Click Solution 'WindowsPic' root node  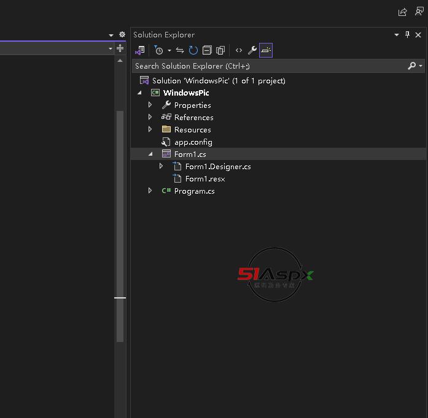coord(218,80)
